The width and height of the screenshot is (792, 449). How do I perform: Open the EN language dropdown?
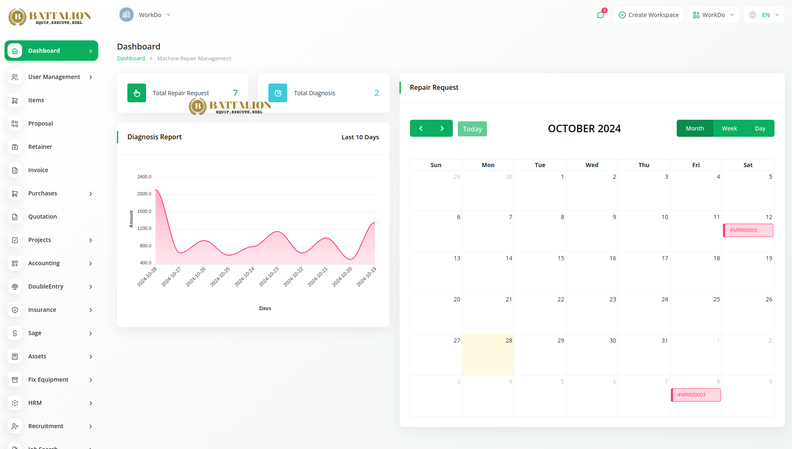764,15
